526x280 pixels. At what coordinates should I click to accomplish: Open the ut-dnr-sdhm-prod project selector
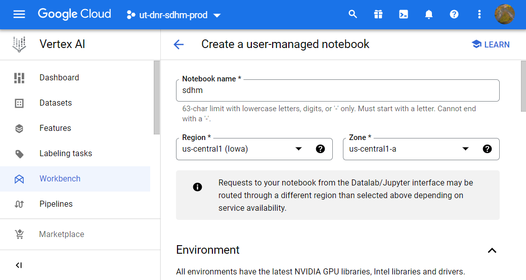pos(173,15)
